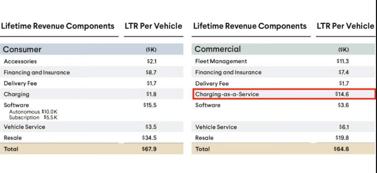Click the Consumer section header
The height and width of the screenshot is (173, 377).
[x=92, y=50]
